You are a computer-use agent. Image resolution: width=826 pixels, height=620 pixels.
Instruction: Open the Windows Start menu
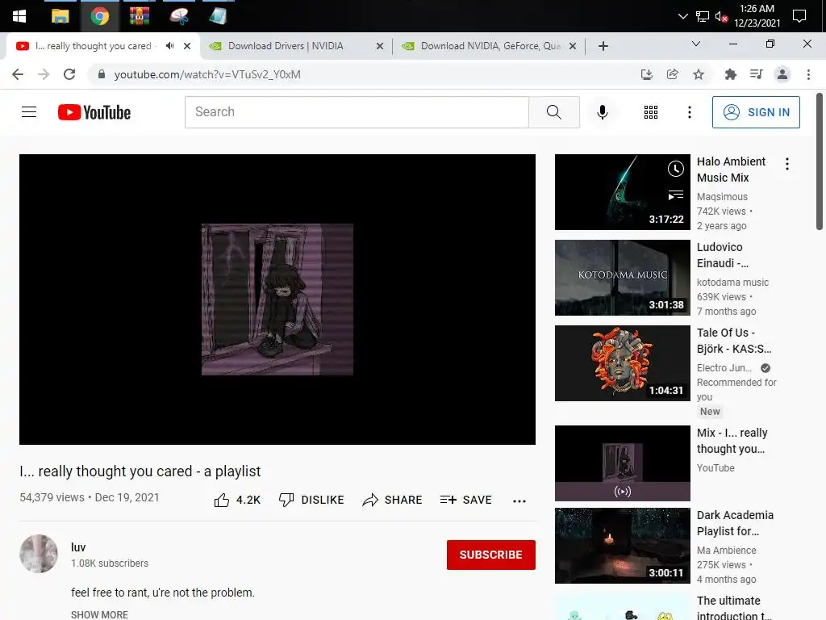tap(19, 16)
